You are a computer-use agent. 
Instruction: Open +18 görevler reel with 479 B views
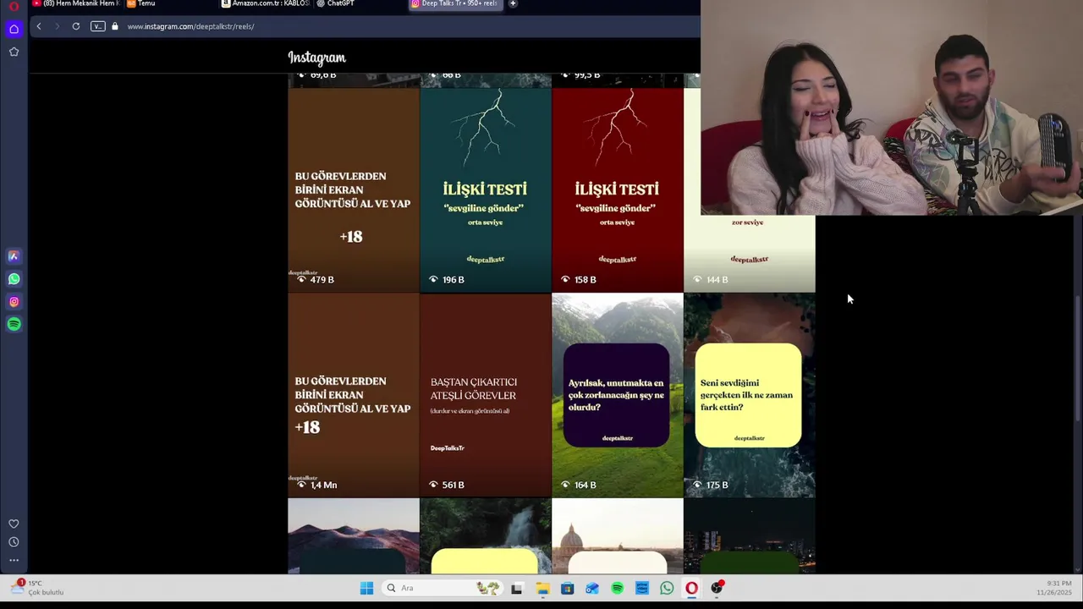pyautogui.click(x=354, y=189)
